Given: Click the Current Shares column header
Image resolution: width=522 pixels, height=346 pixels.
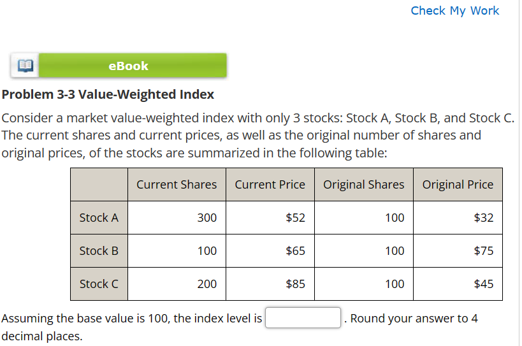Looking at the screenshot, I should tap(177, 185).
